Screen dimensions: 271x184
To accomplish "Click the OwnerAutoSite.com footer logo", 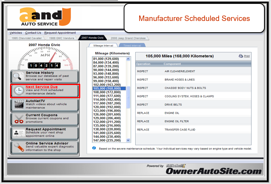I will tap(214, 171).
